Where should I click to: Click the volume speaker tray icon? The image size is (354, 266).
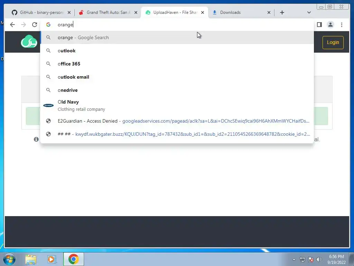click(319, 259)
